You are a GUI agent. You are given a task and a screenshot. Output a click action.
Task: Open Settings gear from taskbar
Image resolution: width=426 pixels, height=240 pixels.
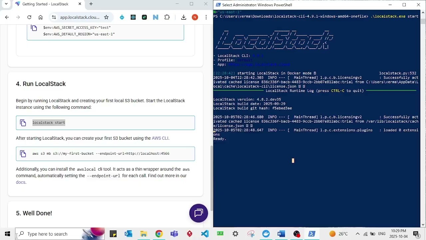(x=235, y=234)
